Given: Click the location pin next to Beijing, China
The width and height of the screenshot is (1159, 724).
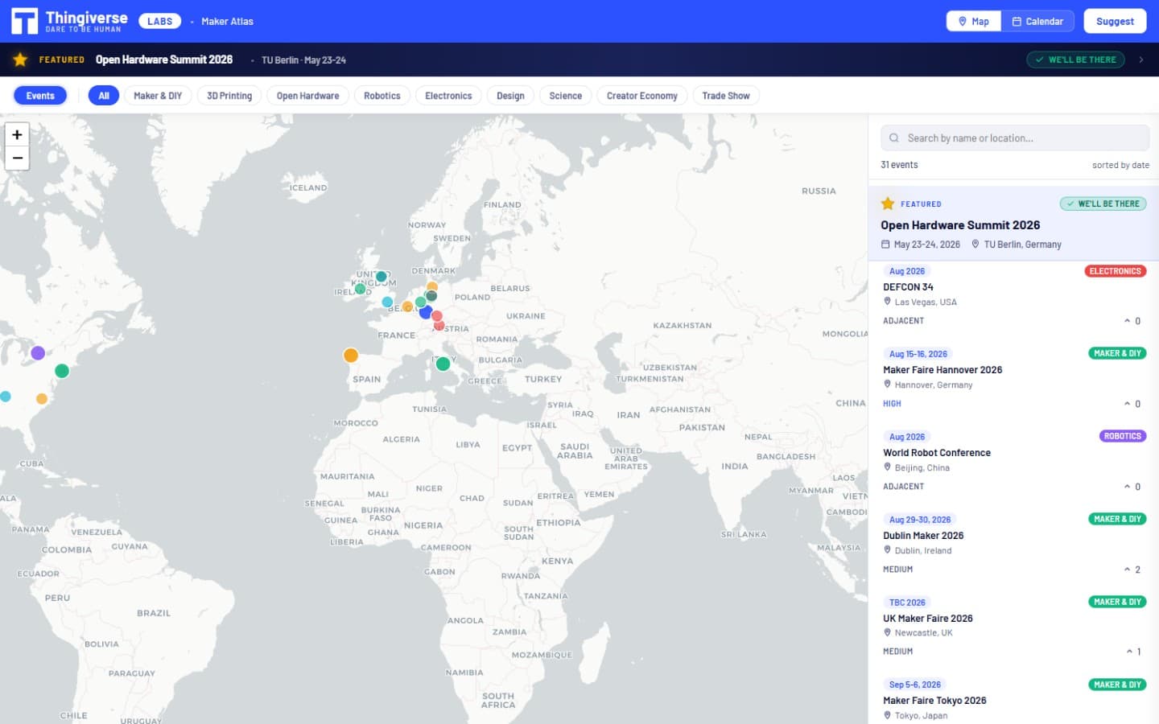Looking at the screenshot, I should click(887, 467).
